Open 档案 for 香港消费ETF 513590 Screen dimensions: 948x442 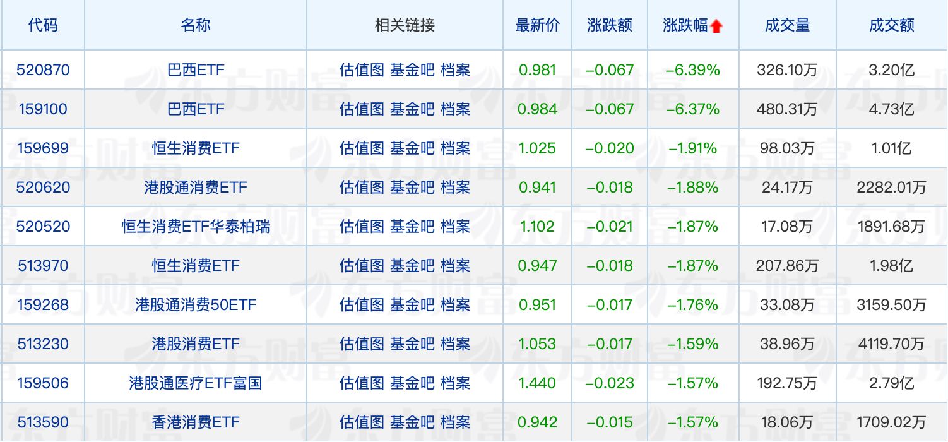click(455, 422)
